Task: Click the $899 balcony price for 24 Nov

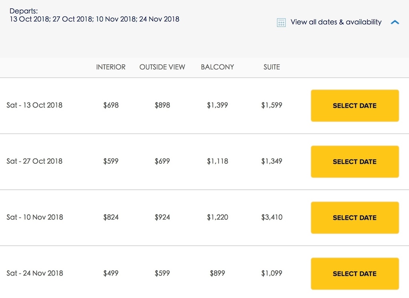Action: tap(217, 273)
